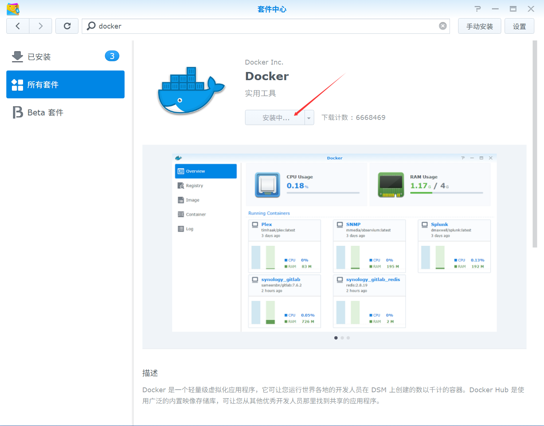Open the help question mark
This screenshot has height=426, width=544.
(478, 9)
